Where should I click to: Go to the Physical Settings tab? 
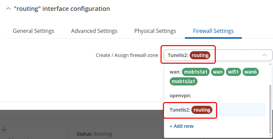pos(155,31)
